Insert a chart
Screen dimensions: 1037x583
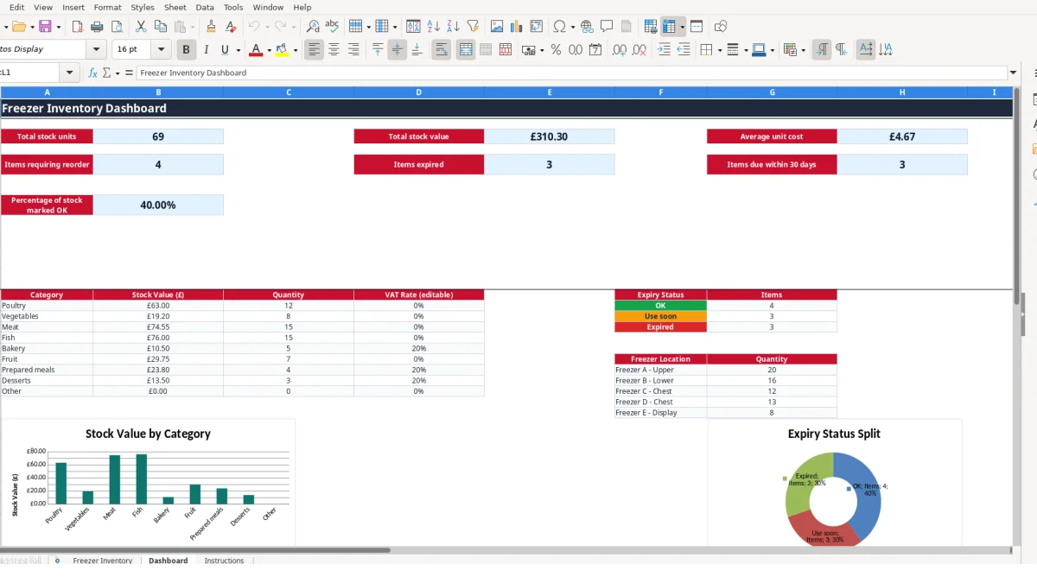[x=517, y=27]
